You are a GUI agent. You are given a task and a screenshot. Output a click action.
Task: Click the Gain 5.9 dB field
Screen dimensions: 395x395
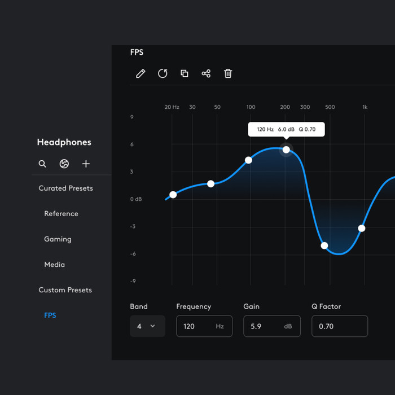272,326
